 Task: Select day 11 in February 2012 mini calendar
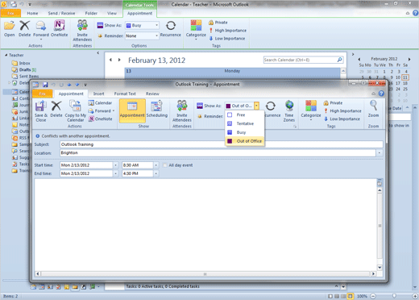click(x=405, y=77)
